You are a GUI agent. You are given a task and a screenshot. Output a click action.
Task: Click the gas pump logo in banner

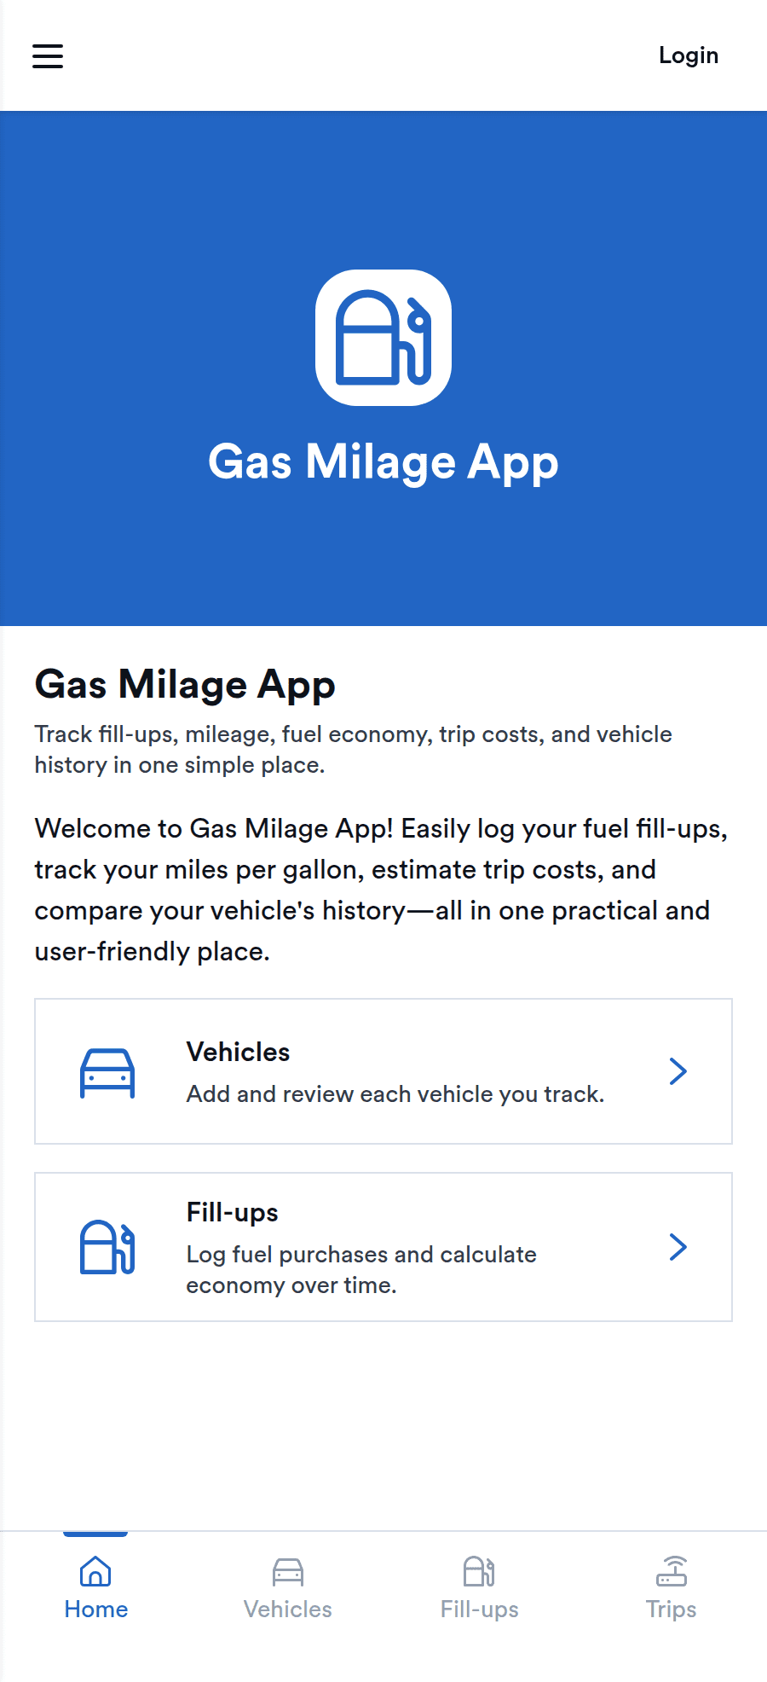[383, 338]
